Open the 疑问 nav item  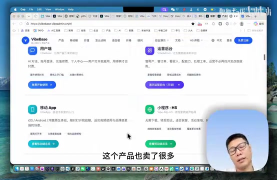point(140,40)
